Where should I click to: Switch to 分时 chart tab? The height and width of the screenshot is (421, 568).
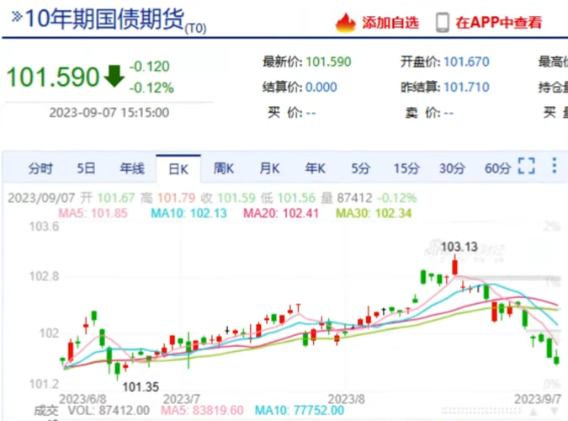point(40,168)
